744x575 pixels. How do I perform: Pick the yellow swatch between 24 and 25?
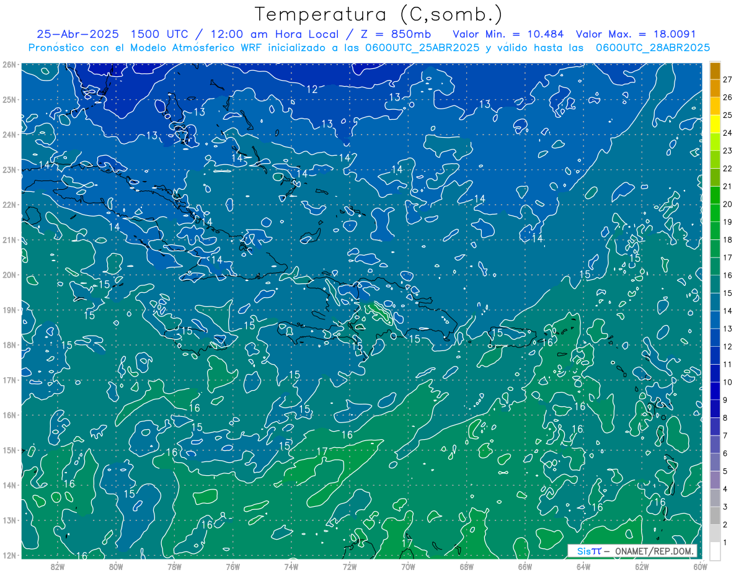715,124
